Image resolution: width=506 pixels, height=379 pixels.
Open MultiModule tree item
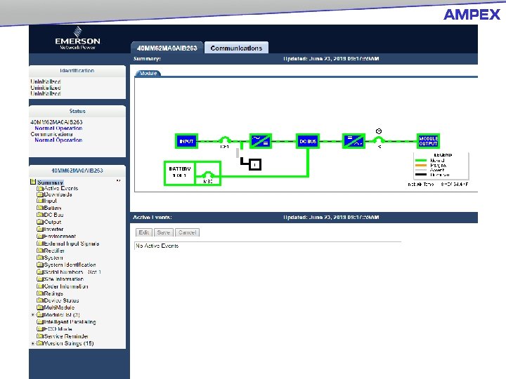tap(59, 307)
